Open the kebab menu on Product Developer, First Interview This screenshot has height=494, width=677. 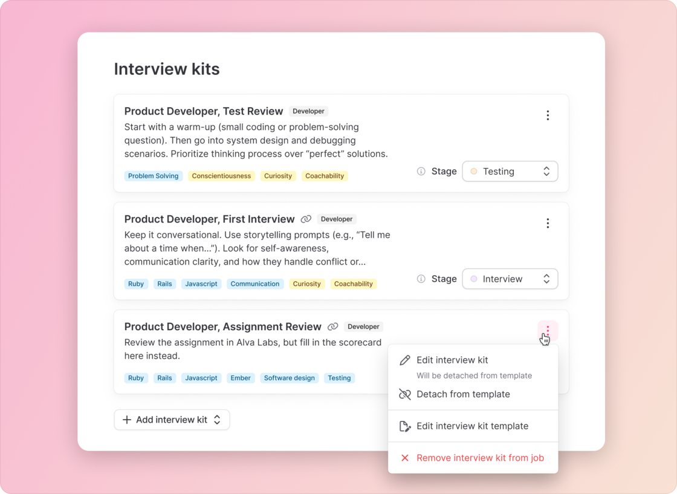tap(548, 223)
